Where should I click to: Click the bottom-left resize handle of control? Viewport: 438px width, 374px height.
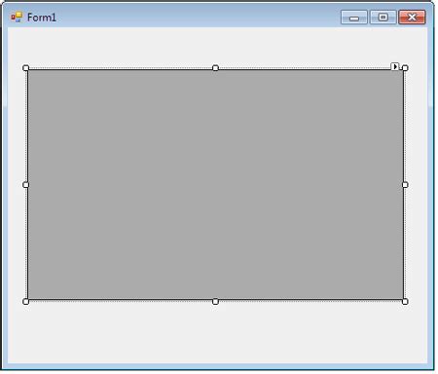[26, 302]
